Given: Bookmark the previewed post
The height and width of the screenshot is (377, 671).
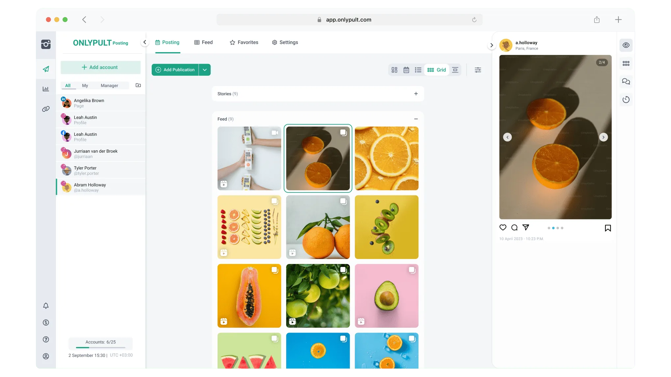Looking at the screenshot, I should (x=608, y=228).
